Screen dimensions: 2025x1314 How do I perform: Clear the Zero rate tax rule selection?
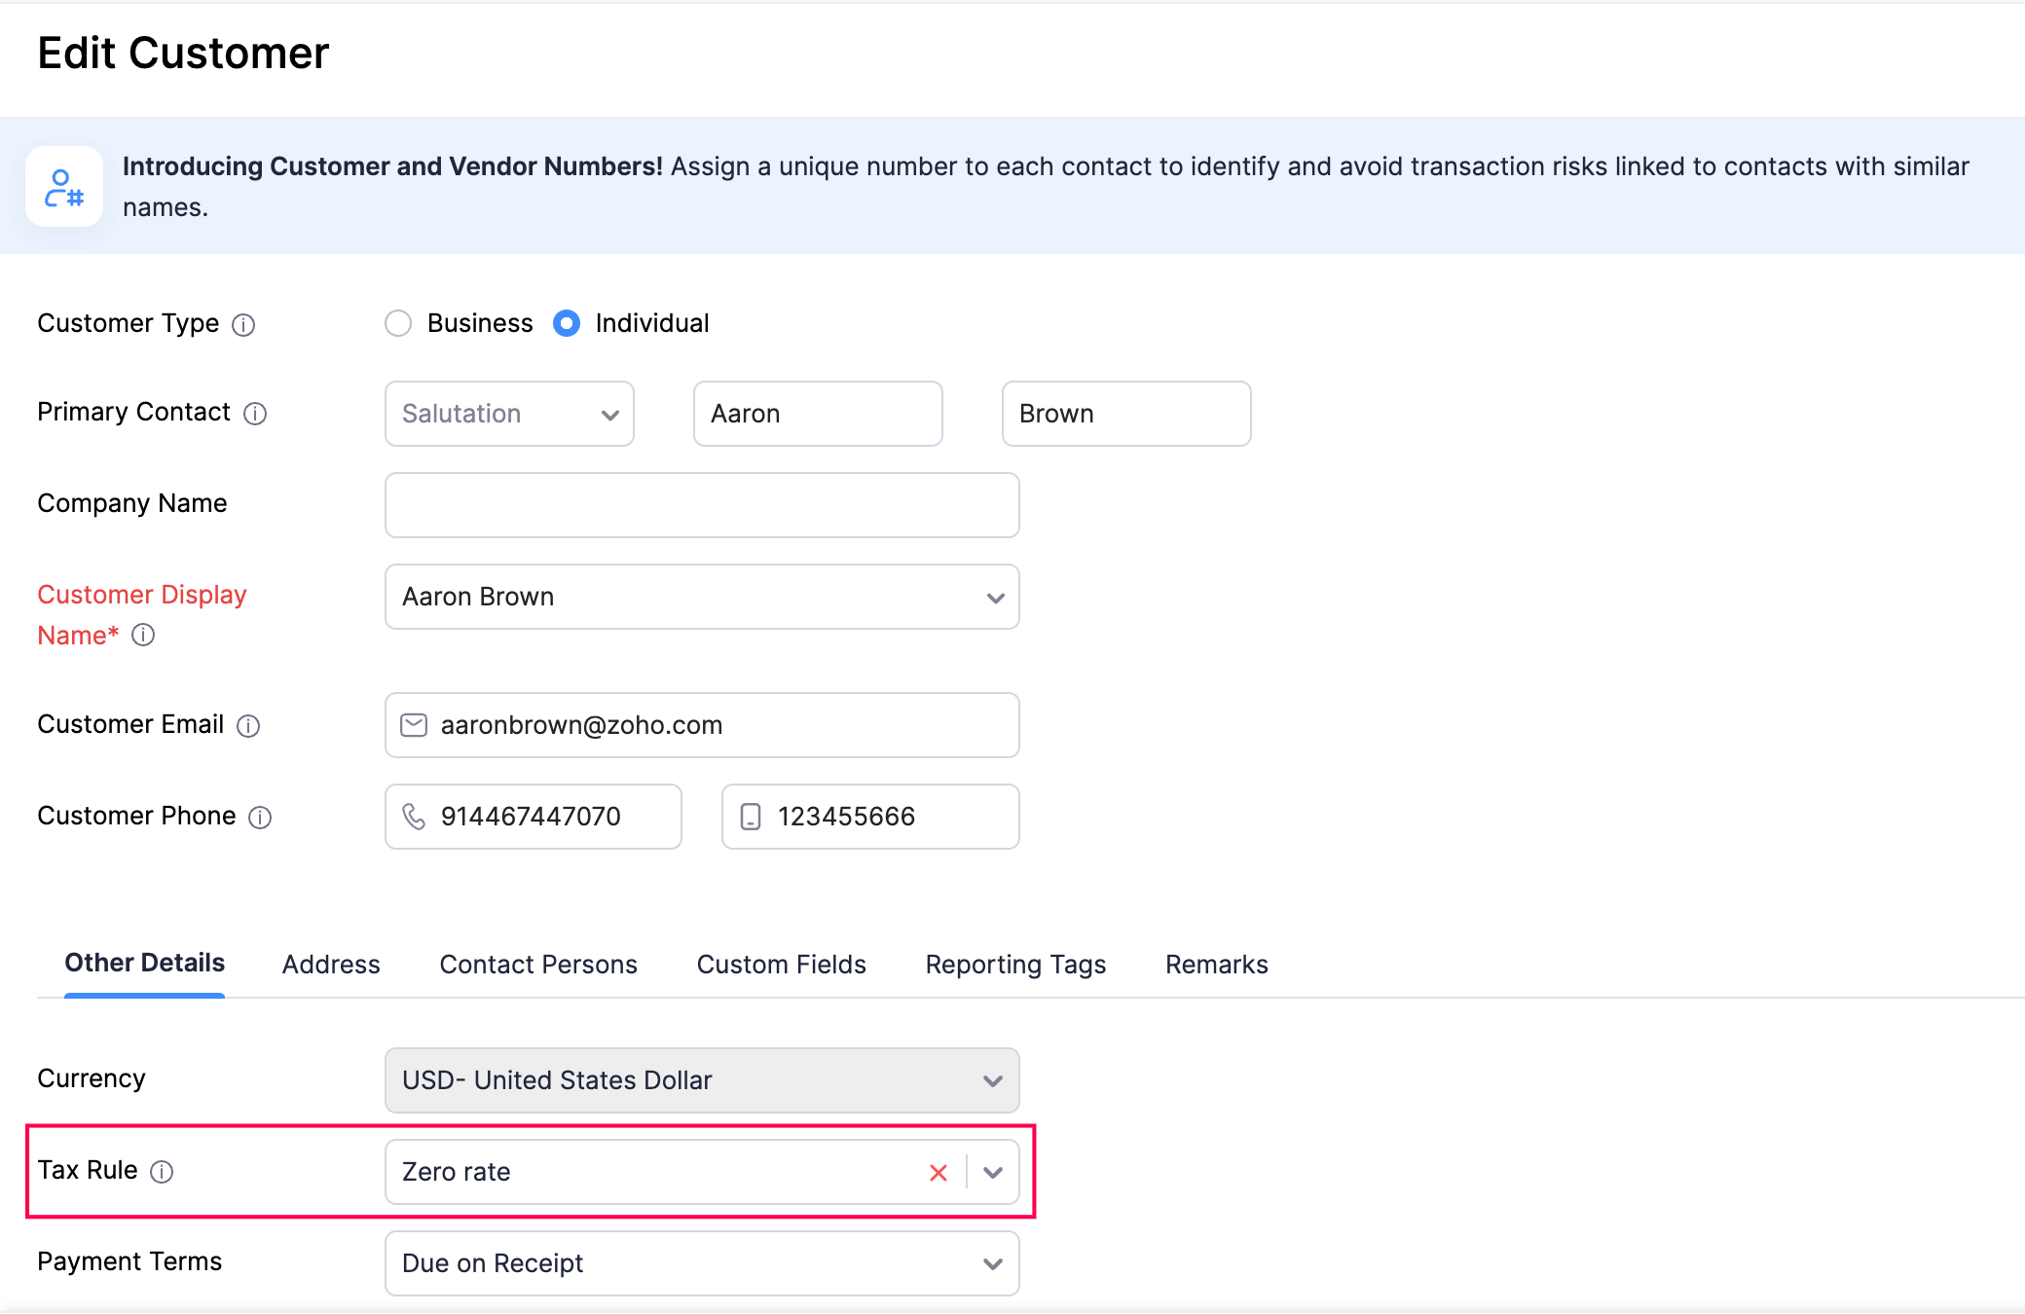click(938, 1173)
